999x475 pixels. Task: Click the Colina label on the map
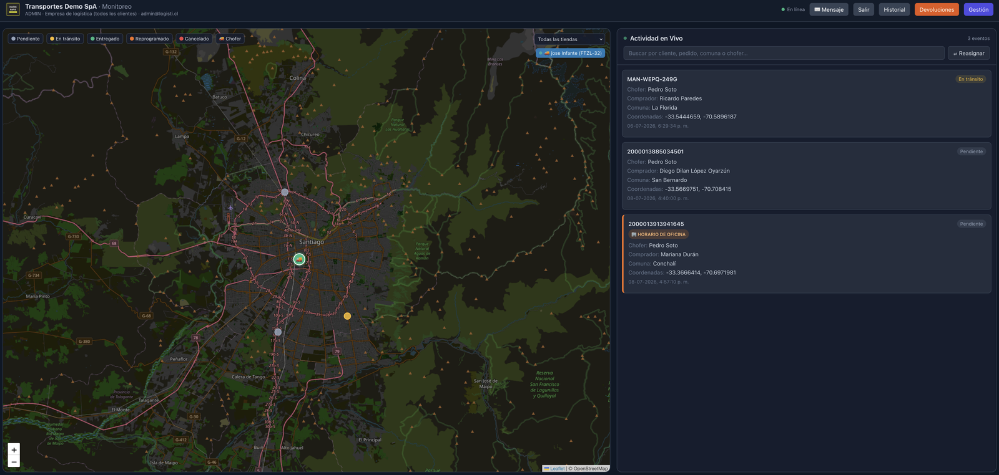click(x=298, y=78)
